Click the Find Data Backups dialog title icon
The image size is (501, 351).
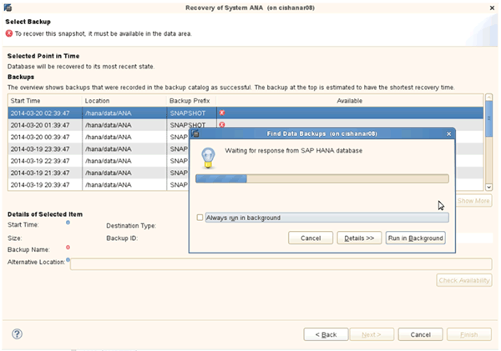coord(195,133)
